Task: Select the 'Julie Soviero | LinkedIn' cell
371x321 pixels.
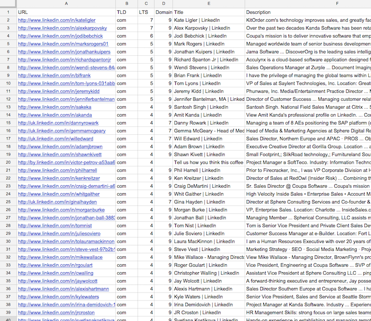Action: (209, 234)
